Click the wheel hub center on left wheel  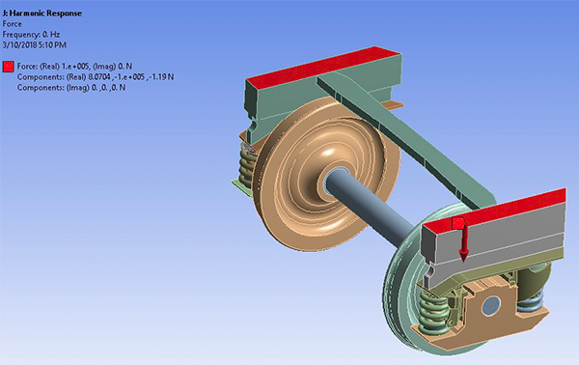point(334,180)
